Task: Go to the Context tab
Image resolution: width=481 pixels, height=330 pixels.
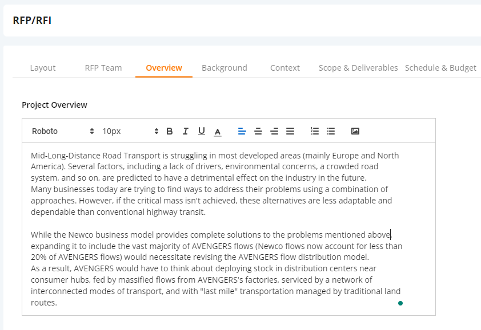Action: coord(285,68)
